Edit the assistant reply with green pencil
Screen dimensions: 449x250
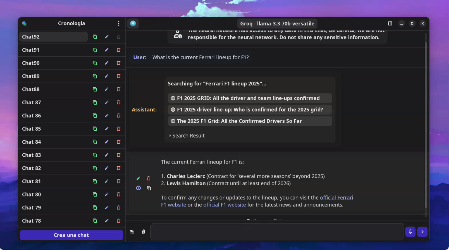tap(138, 178)
